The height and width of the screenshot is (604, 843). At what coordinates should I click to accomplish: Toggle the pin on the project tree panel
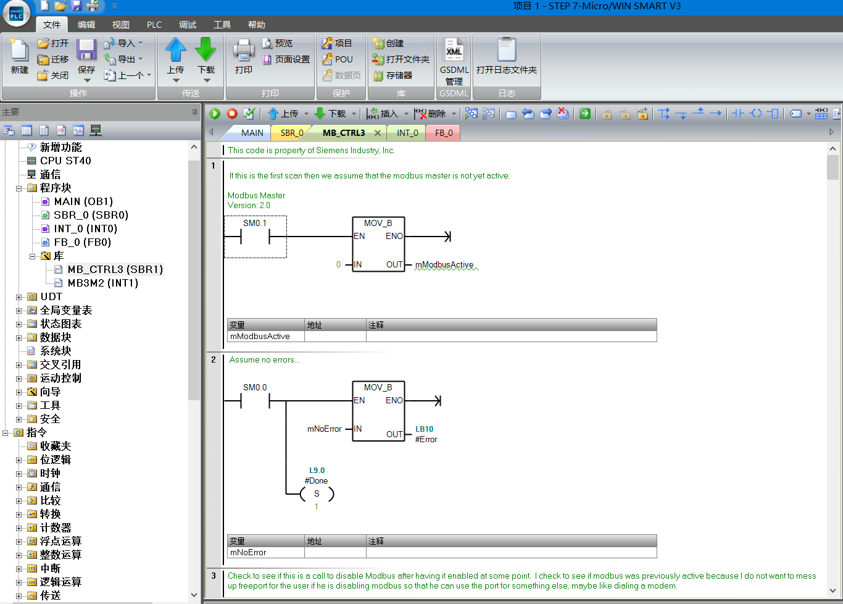(x=194, y=112)
